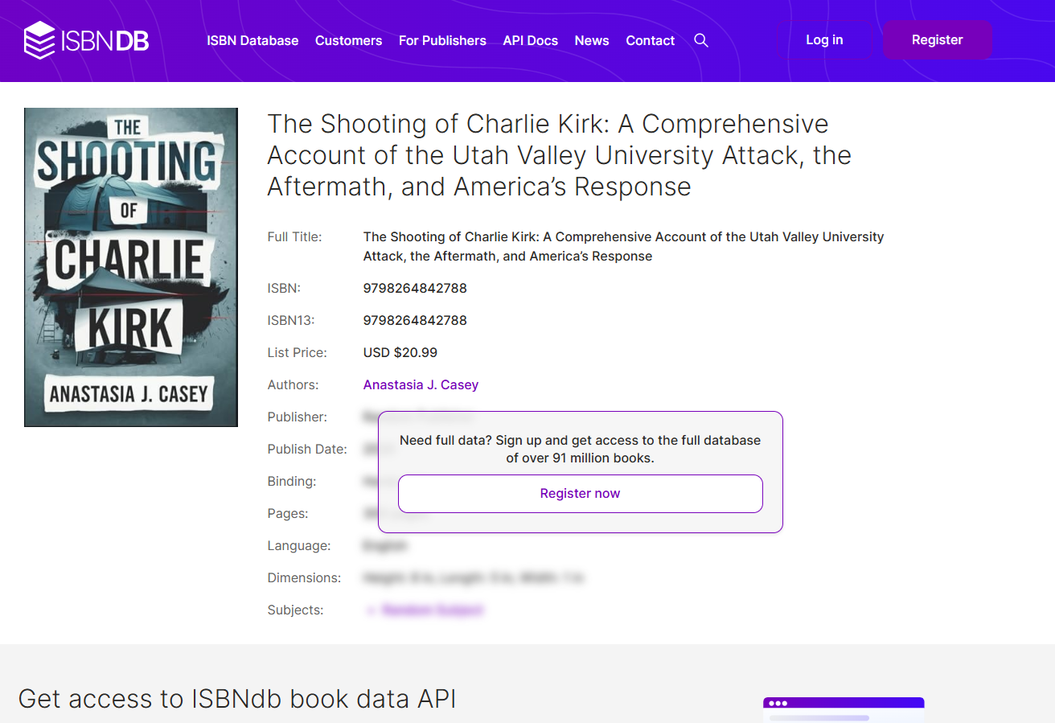The width and height of the screenshot is (1055, 723).
Task: Click the 'Publisher:' label
Action: (x=298, y=417)
